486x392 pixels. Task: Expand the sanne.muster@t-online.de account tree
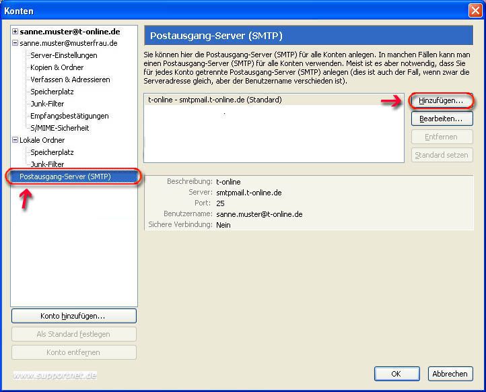[15, 32]
